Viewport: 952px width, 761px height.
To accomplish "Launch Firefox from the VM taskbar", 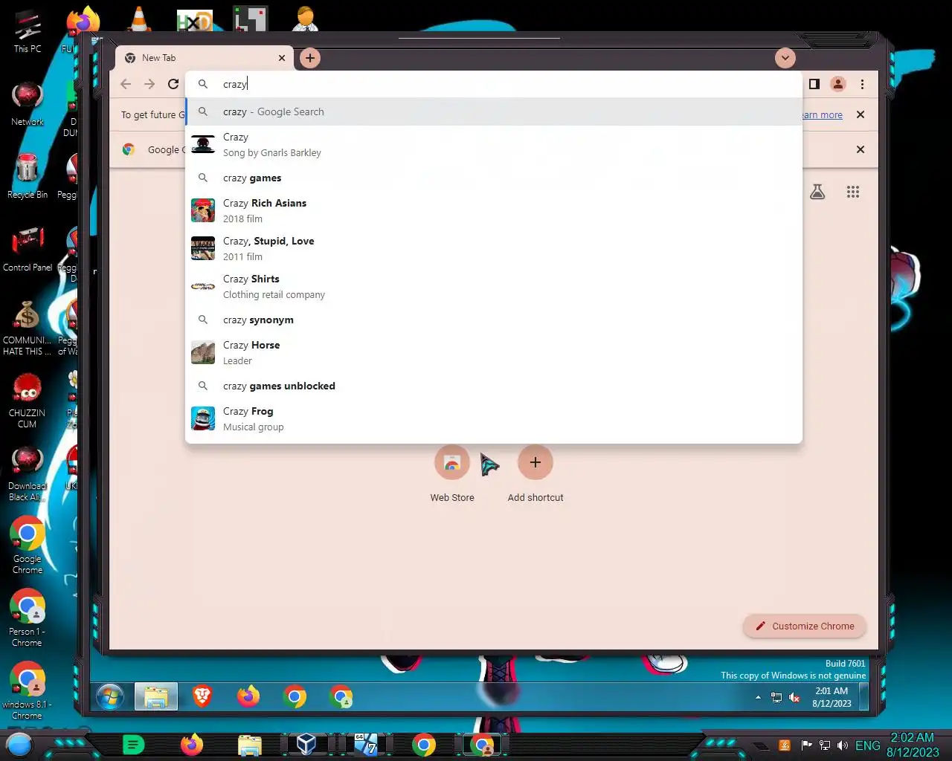I will [x=248, y=697].
